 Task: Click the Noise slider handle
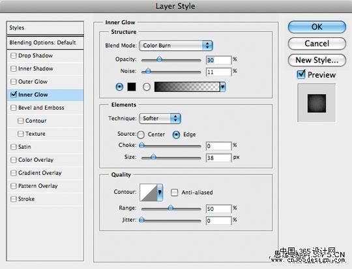point(148,71)
